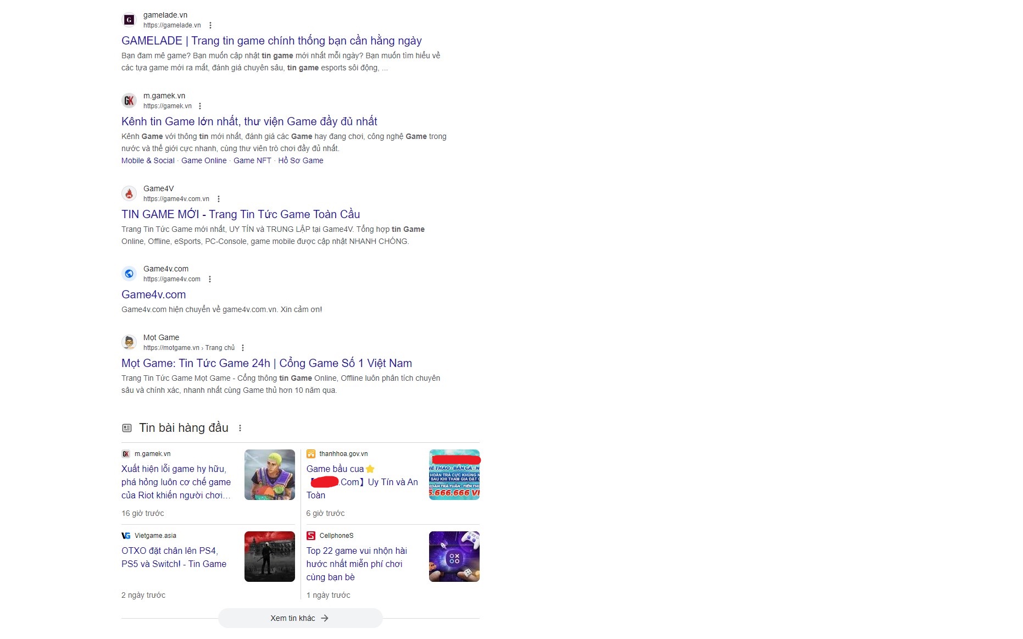
Task: Click the OTXO red-and-black article thumbnail
Action: (x=270, y=557)
